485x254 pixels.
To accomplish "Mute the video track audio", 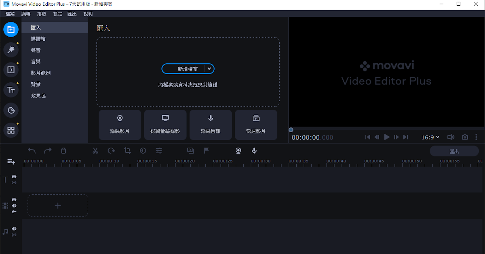I will (14, 206).
